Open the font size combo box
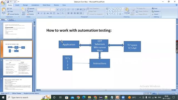 53,10
